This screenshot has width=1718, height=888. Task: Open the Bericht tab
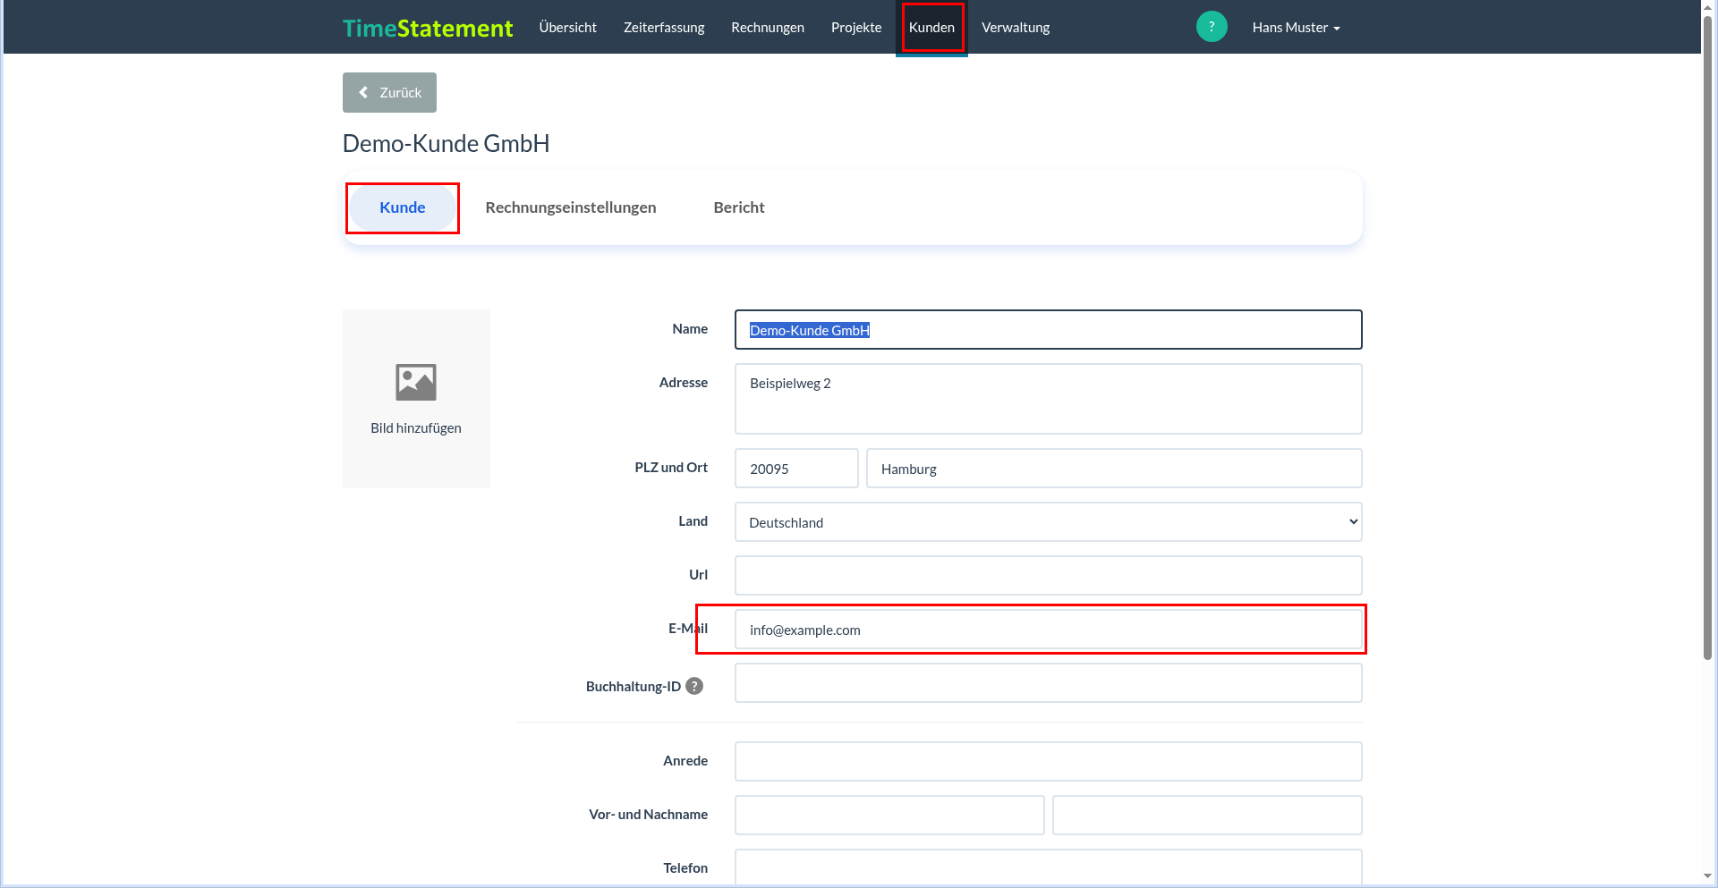click(x=739, y=207)
